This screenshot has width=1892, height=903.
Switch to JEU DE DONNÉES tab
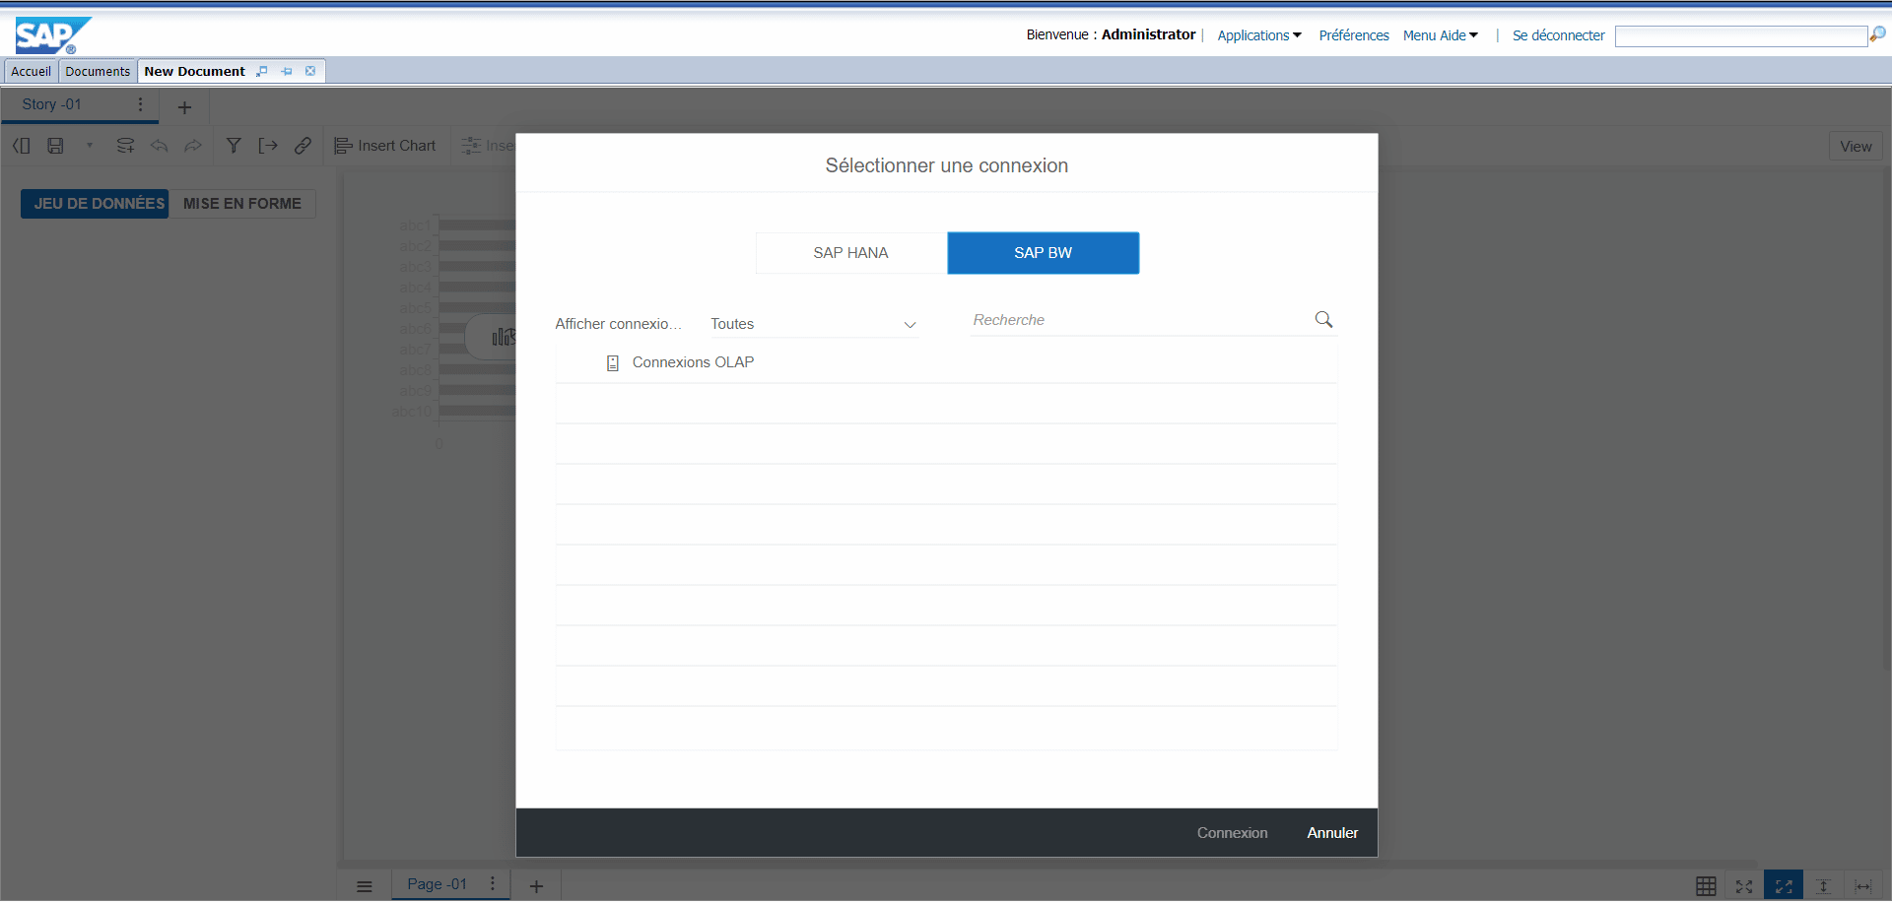[96, 204]
